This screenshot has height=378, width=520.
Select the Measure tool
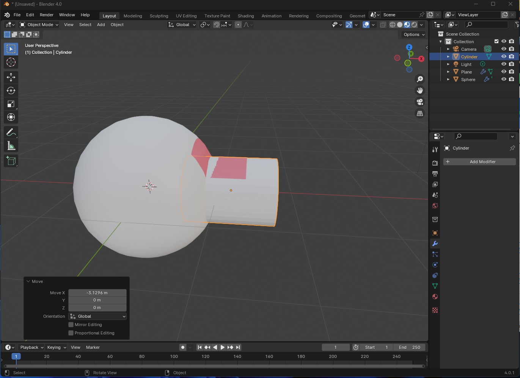pos(11,145)
